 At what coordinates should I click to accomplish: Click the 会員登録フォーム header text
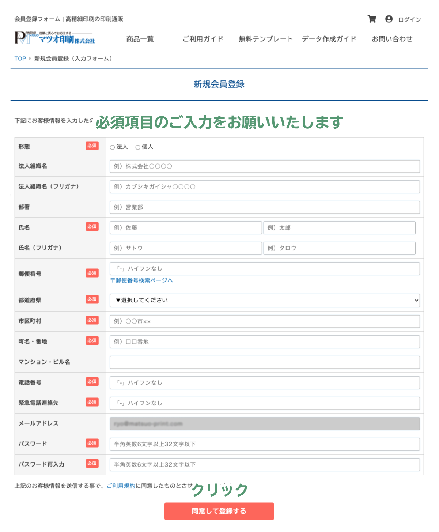tap(37, 19)
